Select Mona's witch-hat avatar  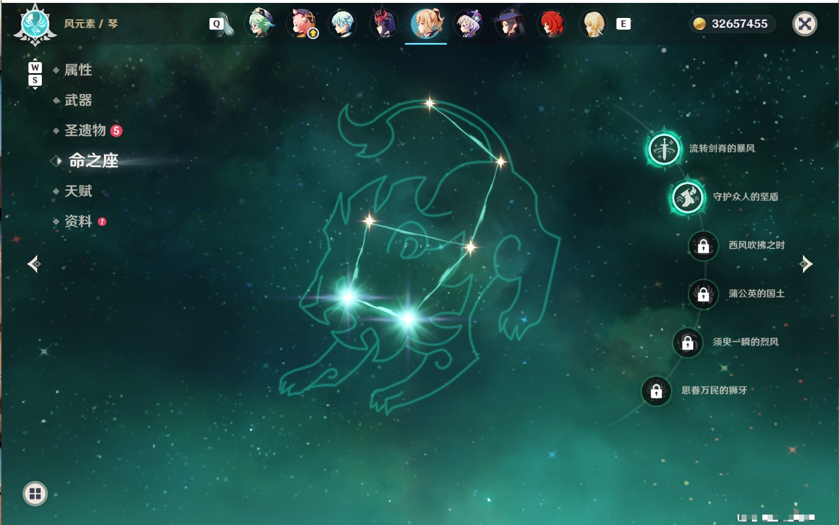pyautogui.click(x=510, y=24)
